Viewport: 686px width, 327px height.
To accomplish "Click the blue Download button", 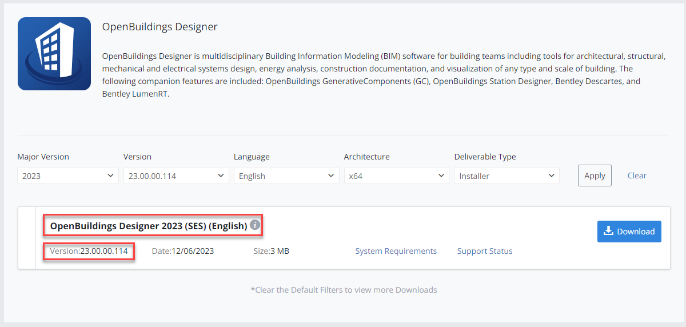I will point(629,232).
